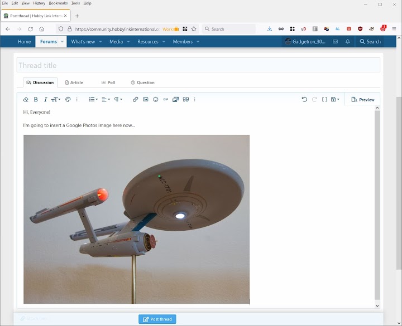402x326 pixels.
Task: Expand the Forums nav dropdown arrow
Action: click(x=62, y=42)
